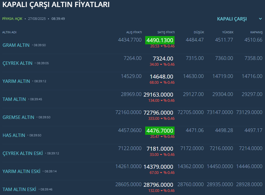Image resolution: width=265 pixels, height=195 pixels.
Task: Click red down arrow in HAS ALTIN row
Action: click(162, 137)
